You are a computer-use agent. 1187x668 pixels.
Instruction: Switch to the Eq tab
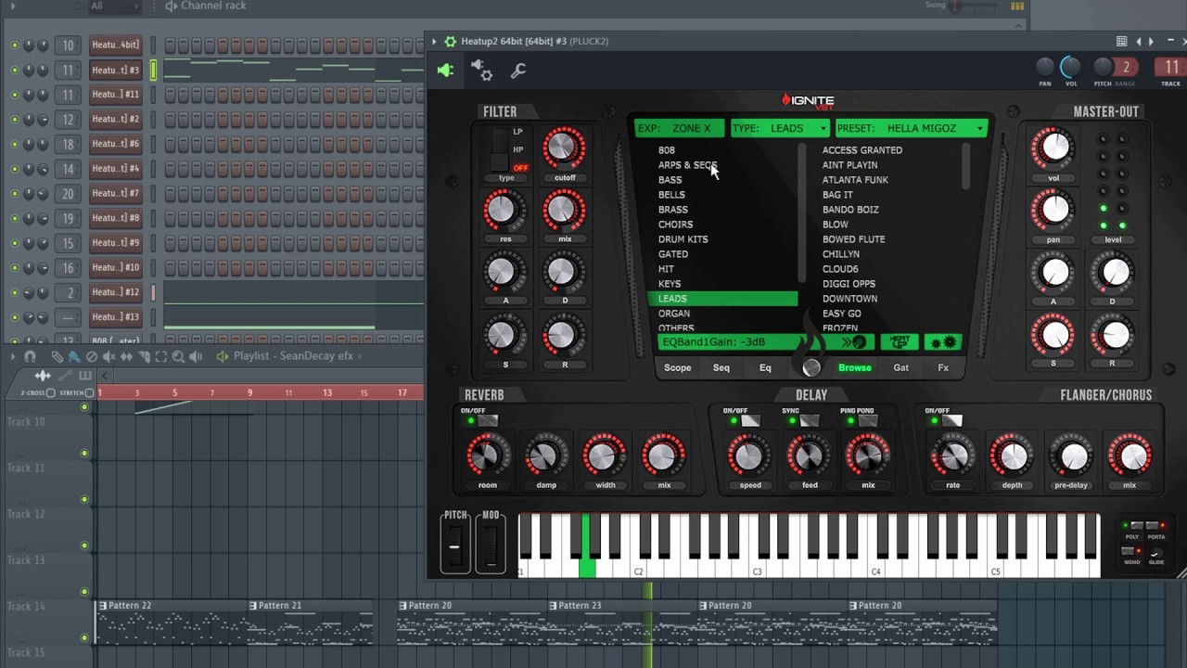(x=765, y=367)
